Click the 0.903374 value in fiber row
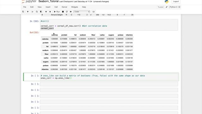The height and width of the screenshot is (114, 202). click(120, 54)
